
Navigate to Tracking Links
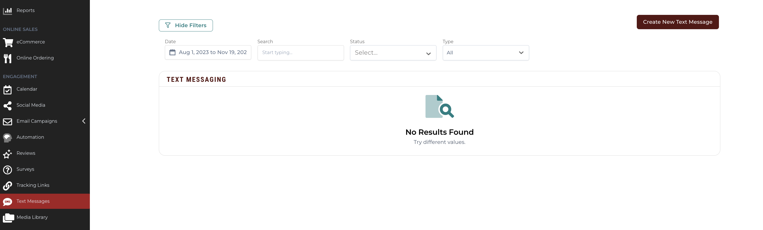(x=45, y=185)
